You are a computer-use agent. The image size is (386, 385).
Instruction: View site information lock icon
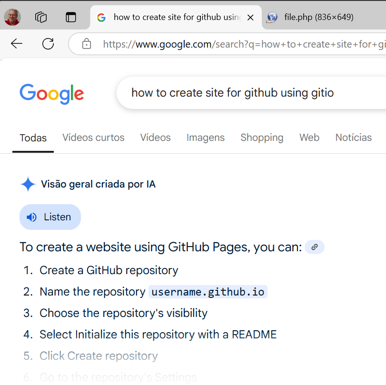pos(87,44)
